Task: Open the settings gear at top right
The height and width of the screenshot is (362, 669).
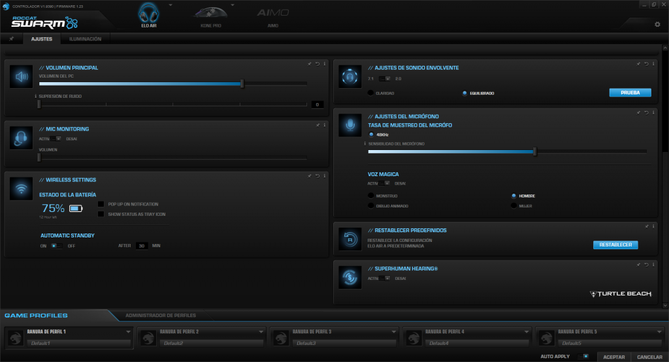Action: click(657, 24)
